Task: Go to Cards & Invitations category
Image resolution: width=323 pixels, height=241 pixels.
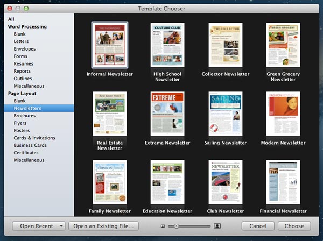Action: [34, 138]
